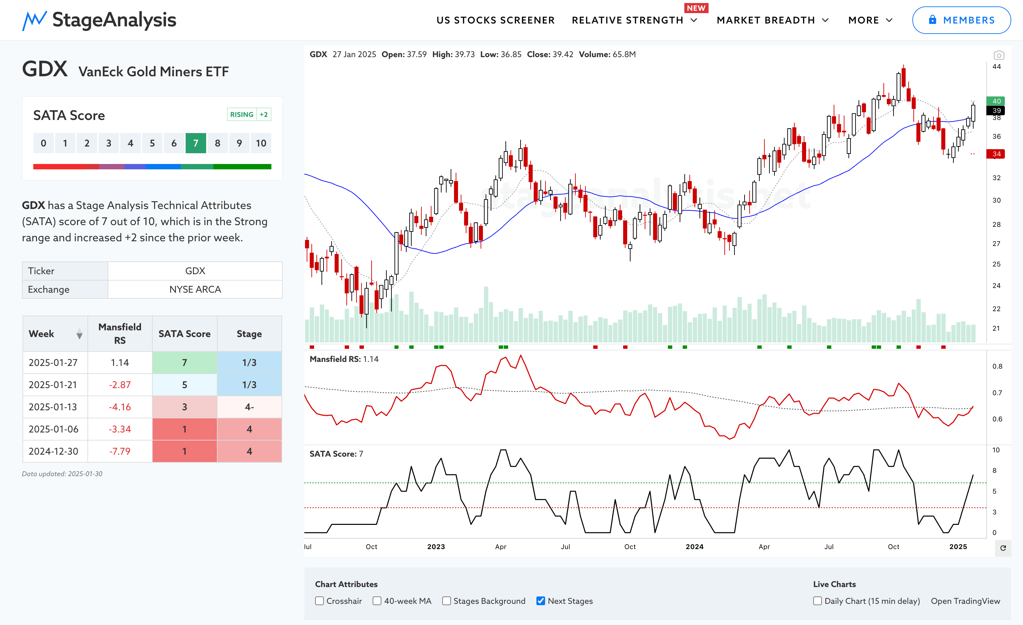Click the Data updated 2025-01-30 note

(62, 474)
